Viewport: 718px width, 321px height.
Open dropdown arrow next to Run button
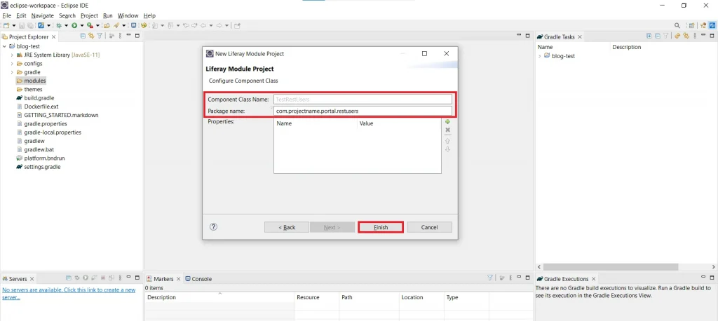pyautogui.click(x=81, y=26)
